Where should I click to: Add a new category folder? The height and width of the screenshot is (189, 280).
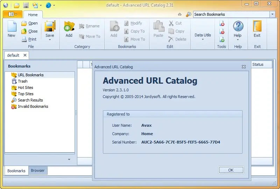(x=69, y=29)
